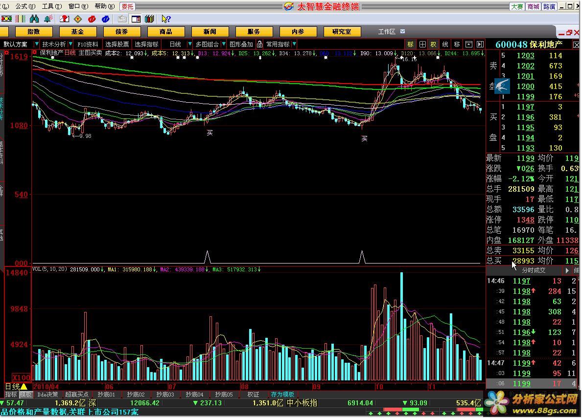Click the 存为模板 save template link
Viewport: 582px width, 418px height.
[x=282, y=395]
